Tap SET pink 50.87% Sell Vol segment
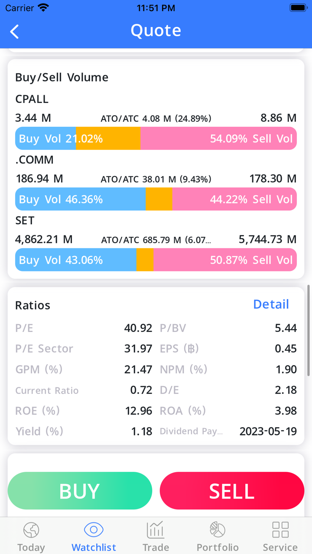Screen dimensions: 312x554 [x=225, y=260]
